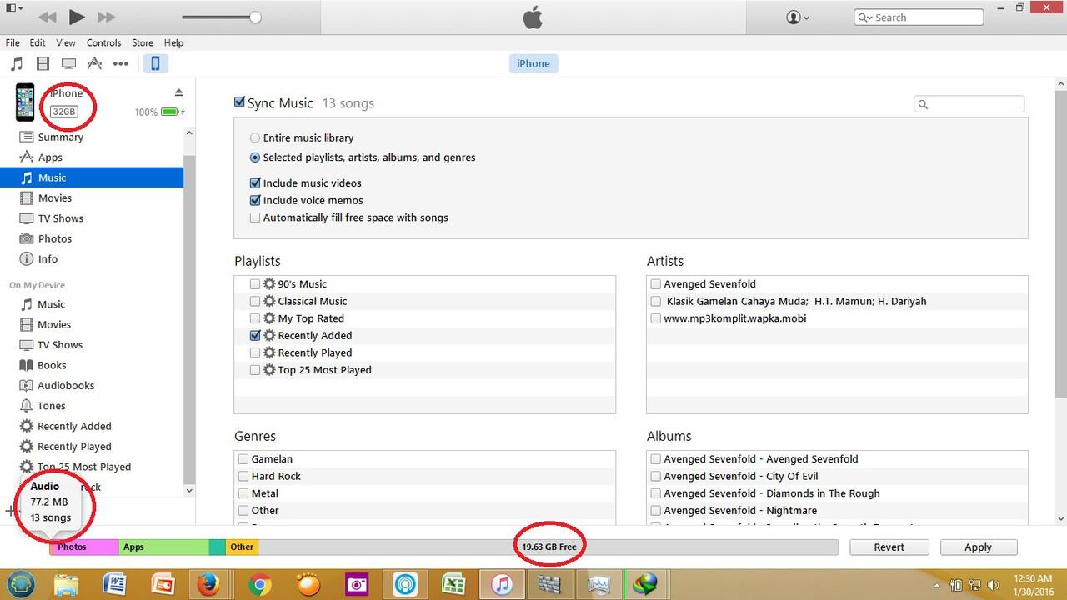The width and height of the screenshot is (1067, 600).
Task: Open File Explorer from the taskbar
Action: pos(66,584)
